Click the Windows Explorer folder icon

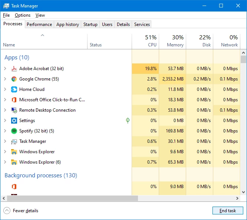tap(14, 152)
